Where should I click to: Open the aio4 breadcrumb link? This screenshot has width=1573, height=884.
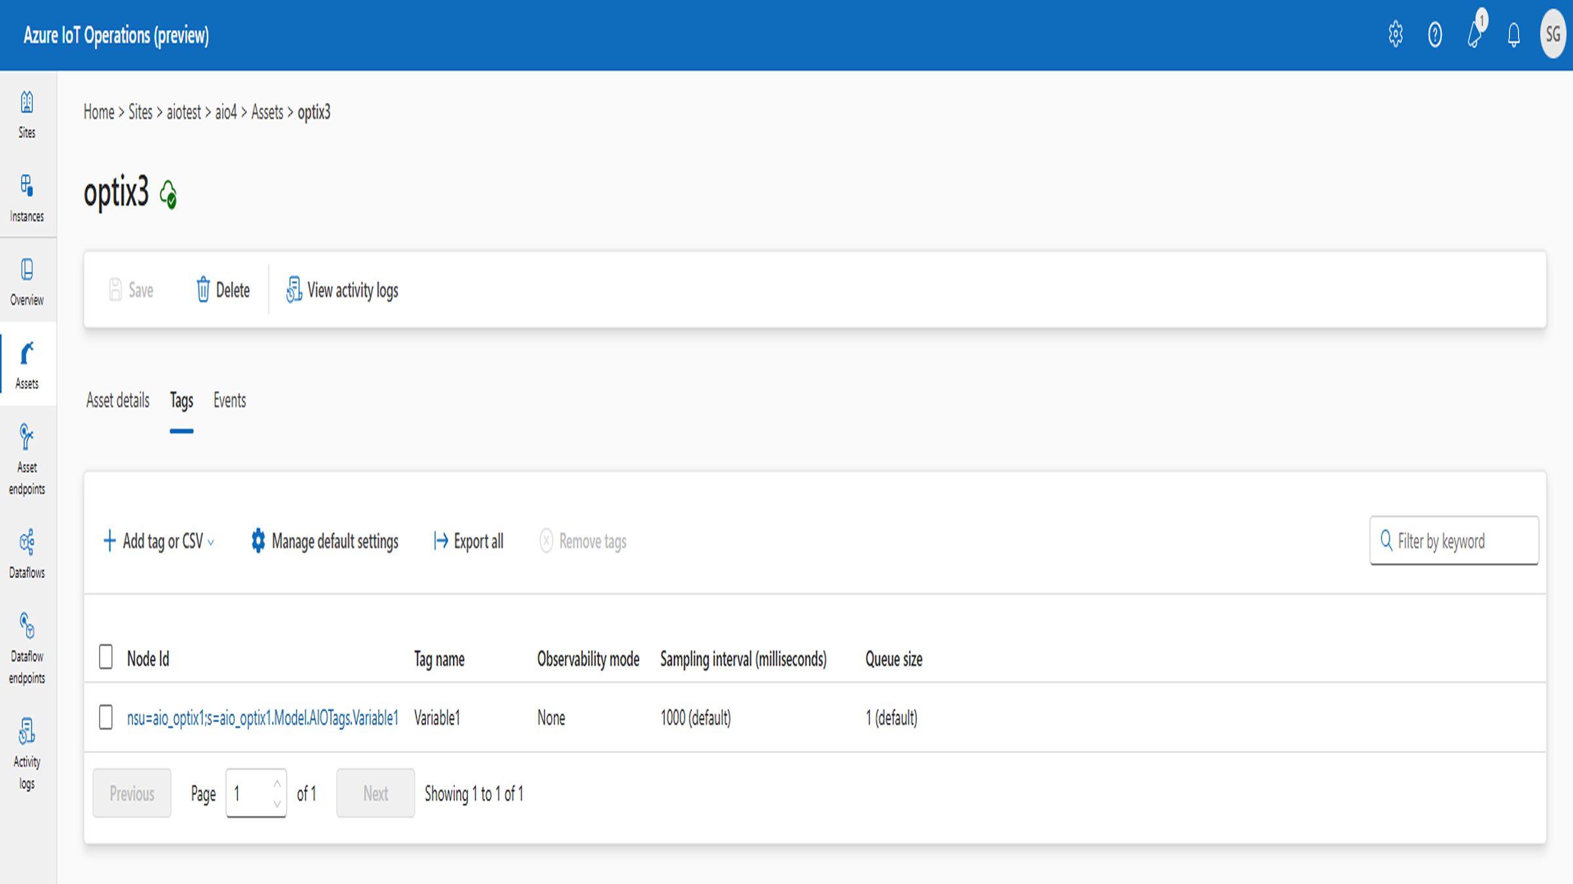point(225,112)
